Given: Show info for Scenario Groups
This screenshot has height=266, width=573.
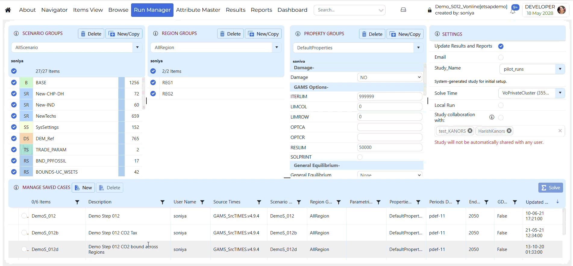Looking at the screenshot, I should [16, 33].
